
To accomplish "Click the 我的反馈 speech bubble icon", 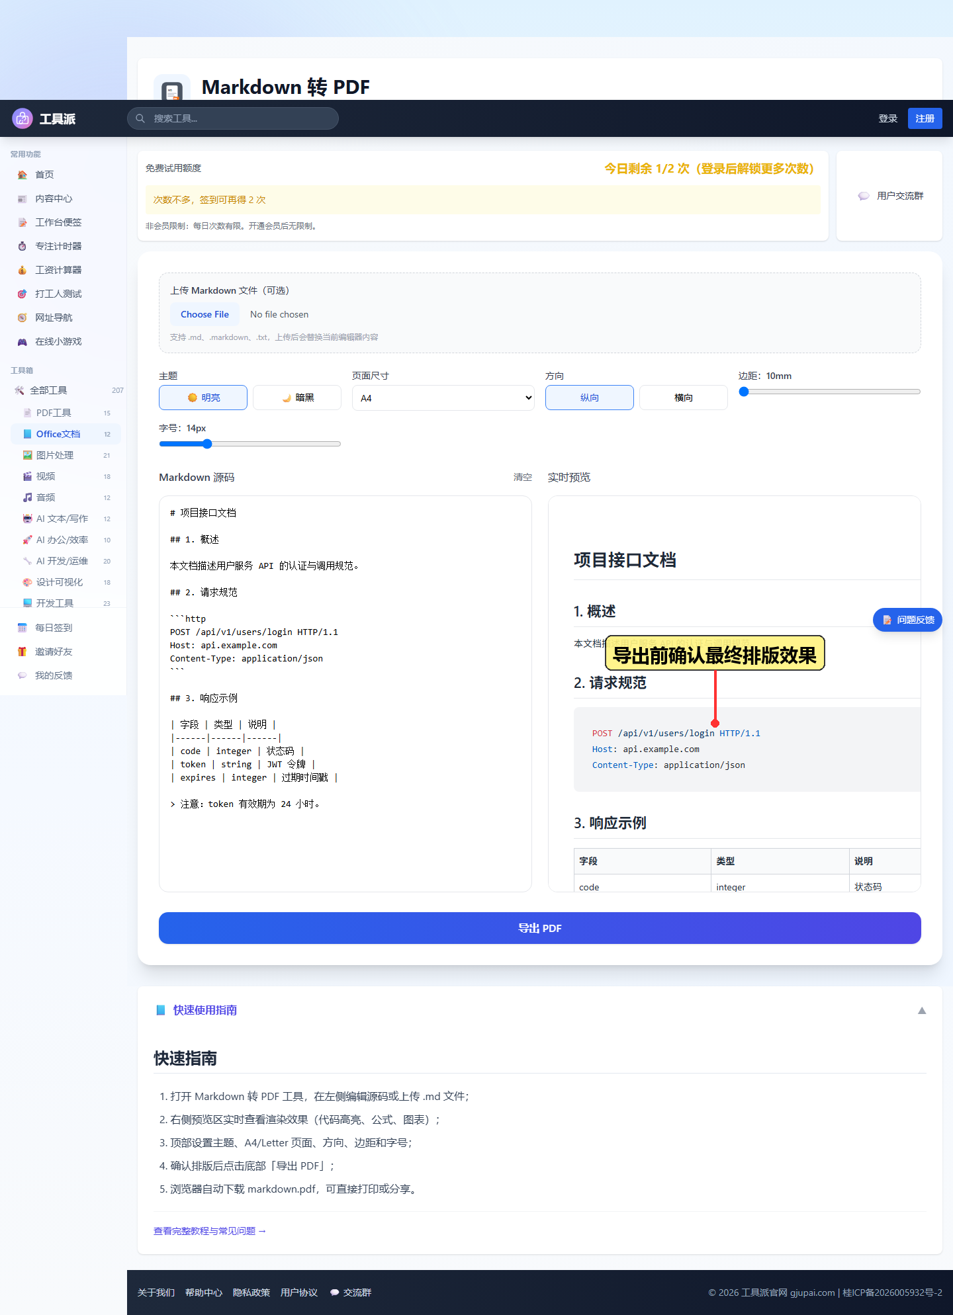I will pos(23,675).
